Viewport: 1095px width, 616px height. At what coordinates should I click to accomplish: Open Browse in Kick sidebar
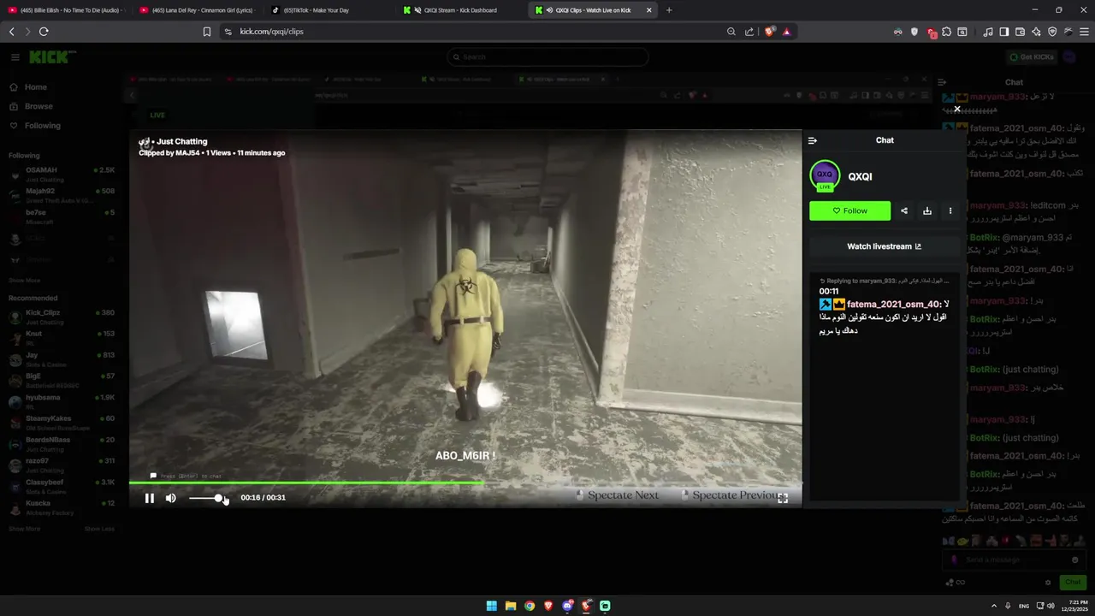[x=38, y=107]
